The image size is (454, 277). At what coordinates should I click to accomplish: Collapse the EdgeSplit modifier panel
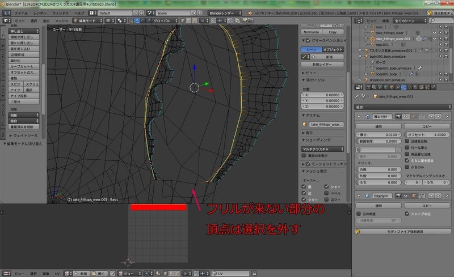click(x=359, y=196)
